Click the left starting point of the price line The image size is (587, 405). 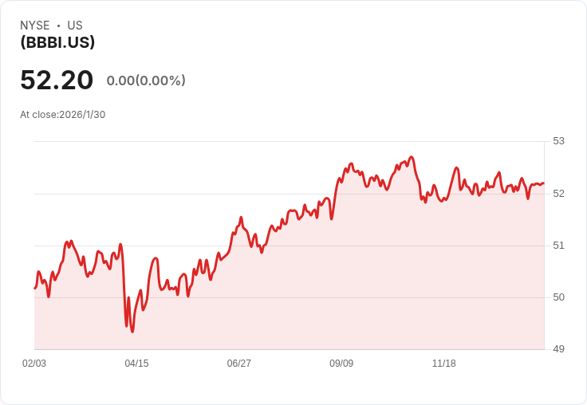35,288
